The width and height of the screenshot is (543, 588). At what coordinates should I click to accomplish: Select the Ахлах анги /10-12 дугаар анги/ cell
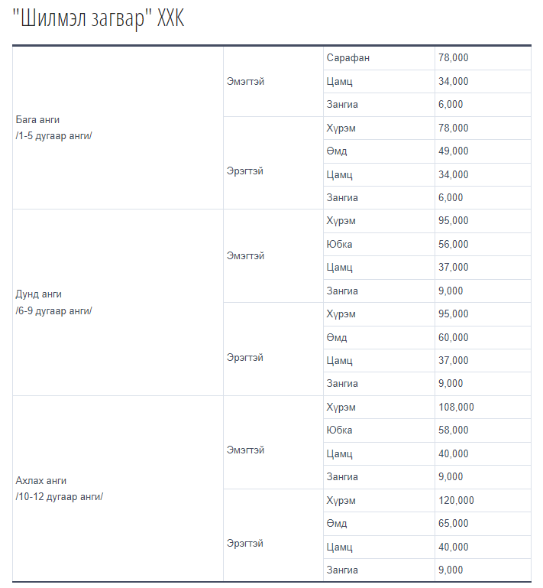pos(118,489)
